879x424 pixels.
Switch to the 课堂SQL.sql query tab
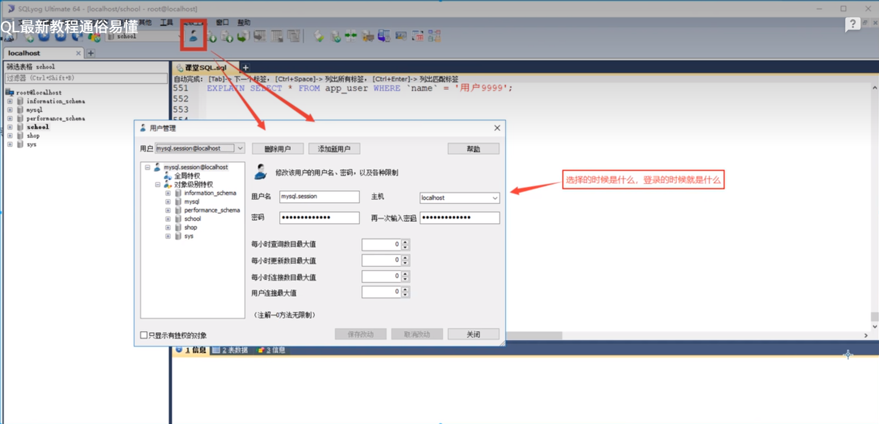point(205,67)
